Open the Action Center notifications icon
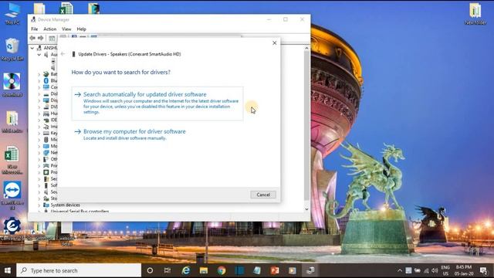The height and width of the screenshot is (278, 494). tap(484, 270)
